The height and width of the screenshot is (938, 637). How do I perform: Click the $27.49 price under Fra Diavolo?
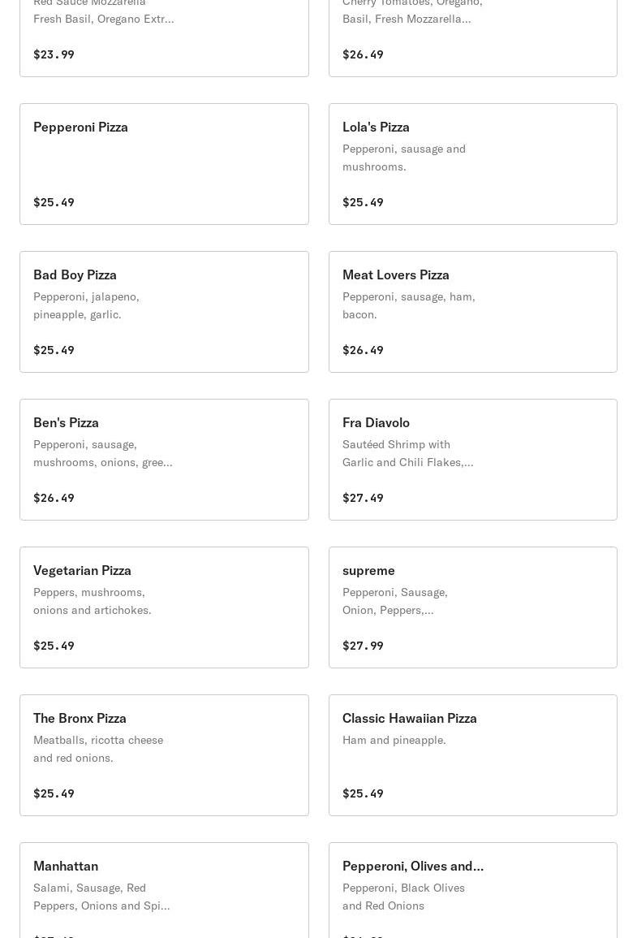coord(363,498)
